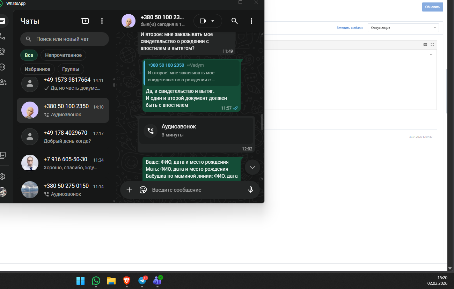
Task: Open chat with +49 1573 9817664
Action: [63, 84]
